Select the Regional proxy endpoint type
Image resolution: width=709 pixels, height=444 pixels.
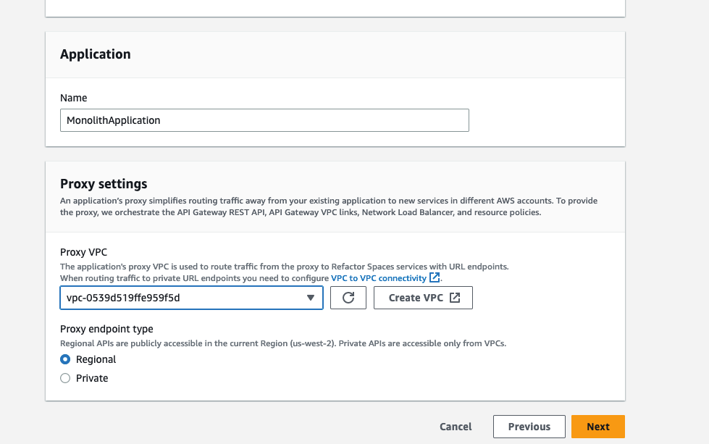tap(65, 359)
